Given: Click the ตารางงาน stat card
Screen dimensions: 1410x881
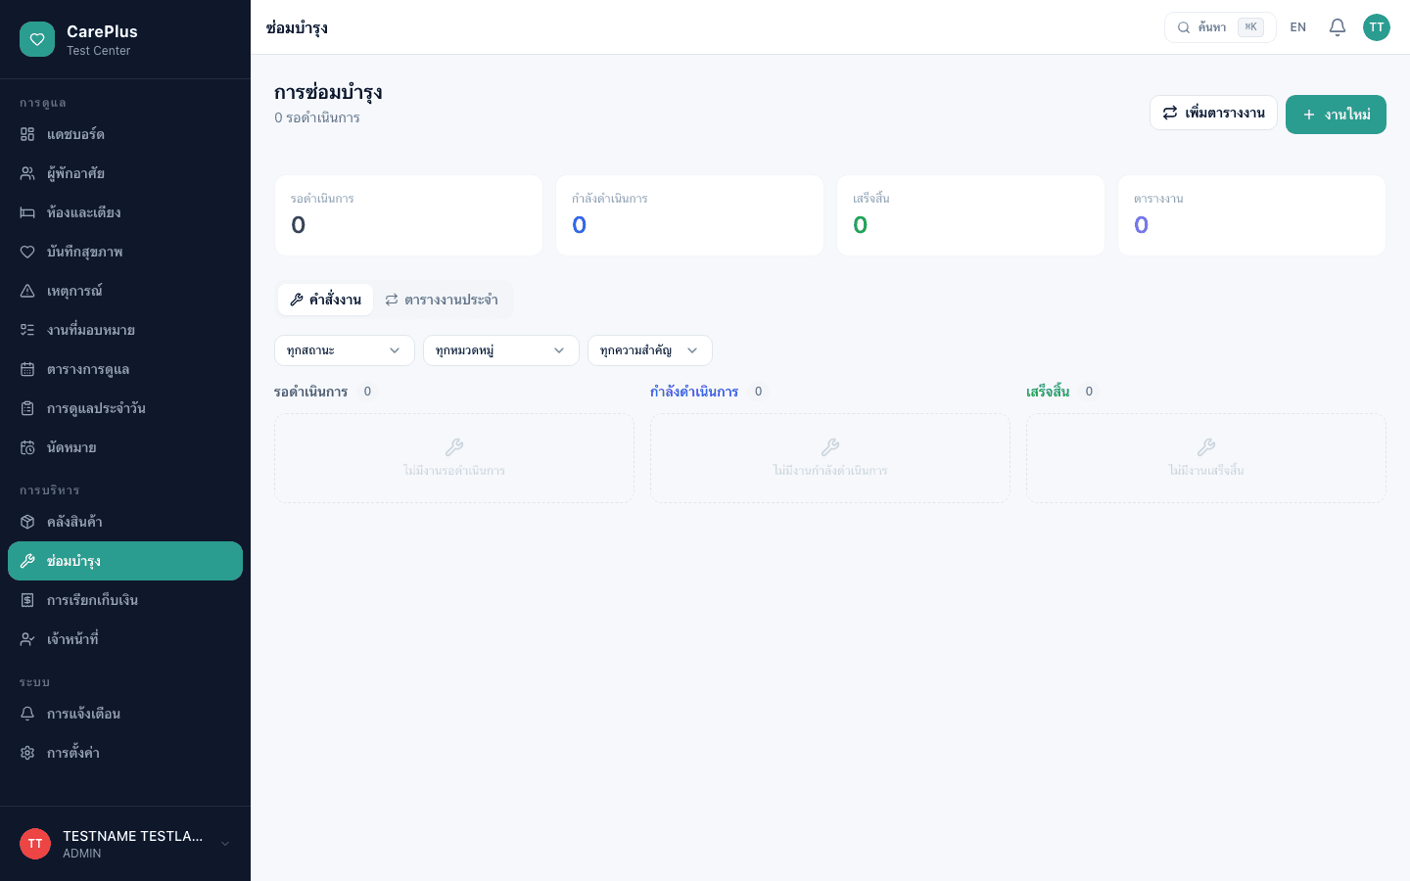Looking at the screenshot, I should click(x=1251, y=215).
